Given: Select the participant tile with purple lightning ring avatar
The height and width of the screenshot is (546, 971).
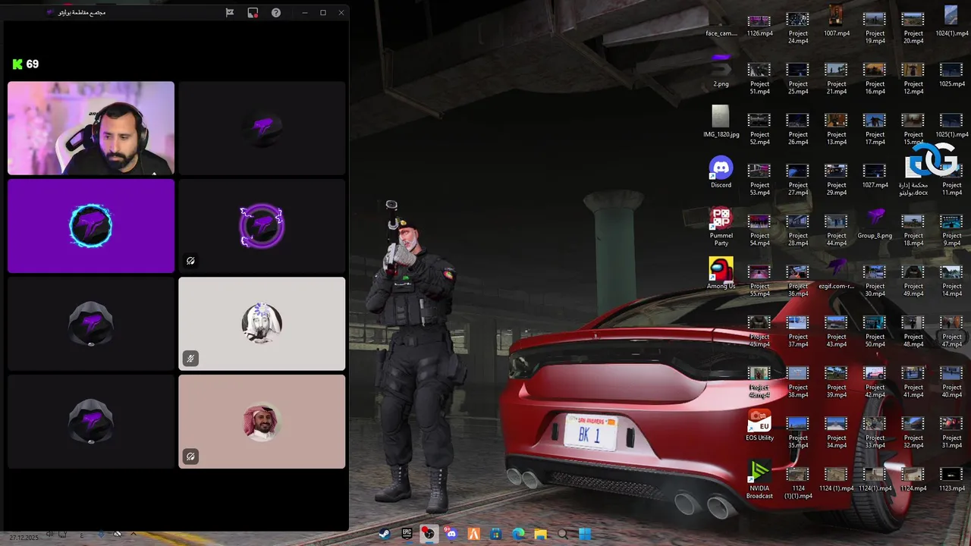Looking at the screenshot, I should point(262,226).
